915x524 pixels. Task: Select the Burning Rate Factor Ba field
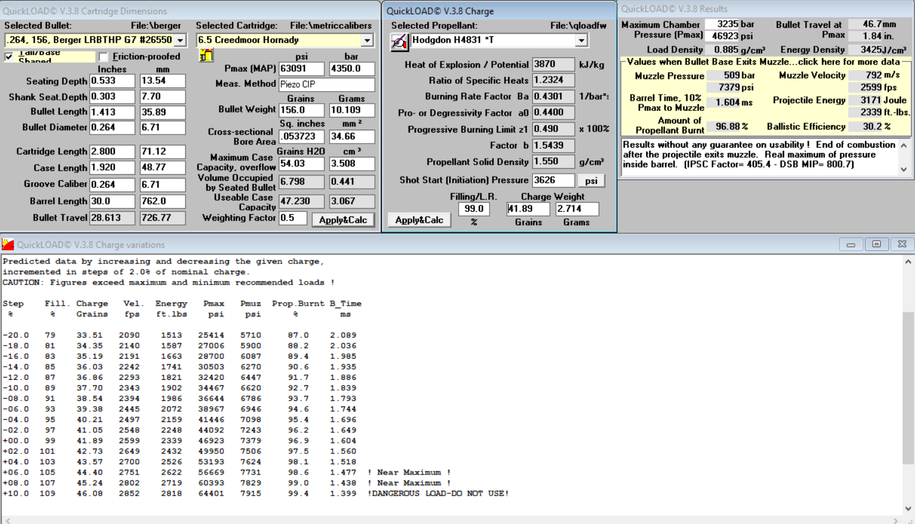pos(553,96)
